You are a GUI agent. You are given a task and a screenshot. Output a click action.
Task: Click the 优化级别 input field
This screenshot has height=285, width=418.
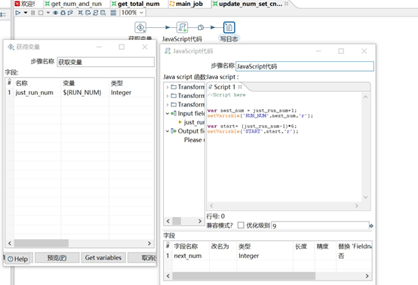coord(320,226)
